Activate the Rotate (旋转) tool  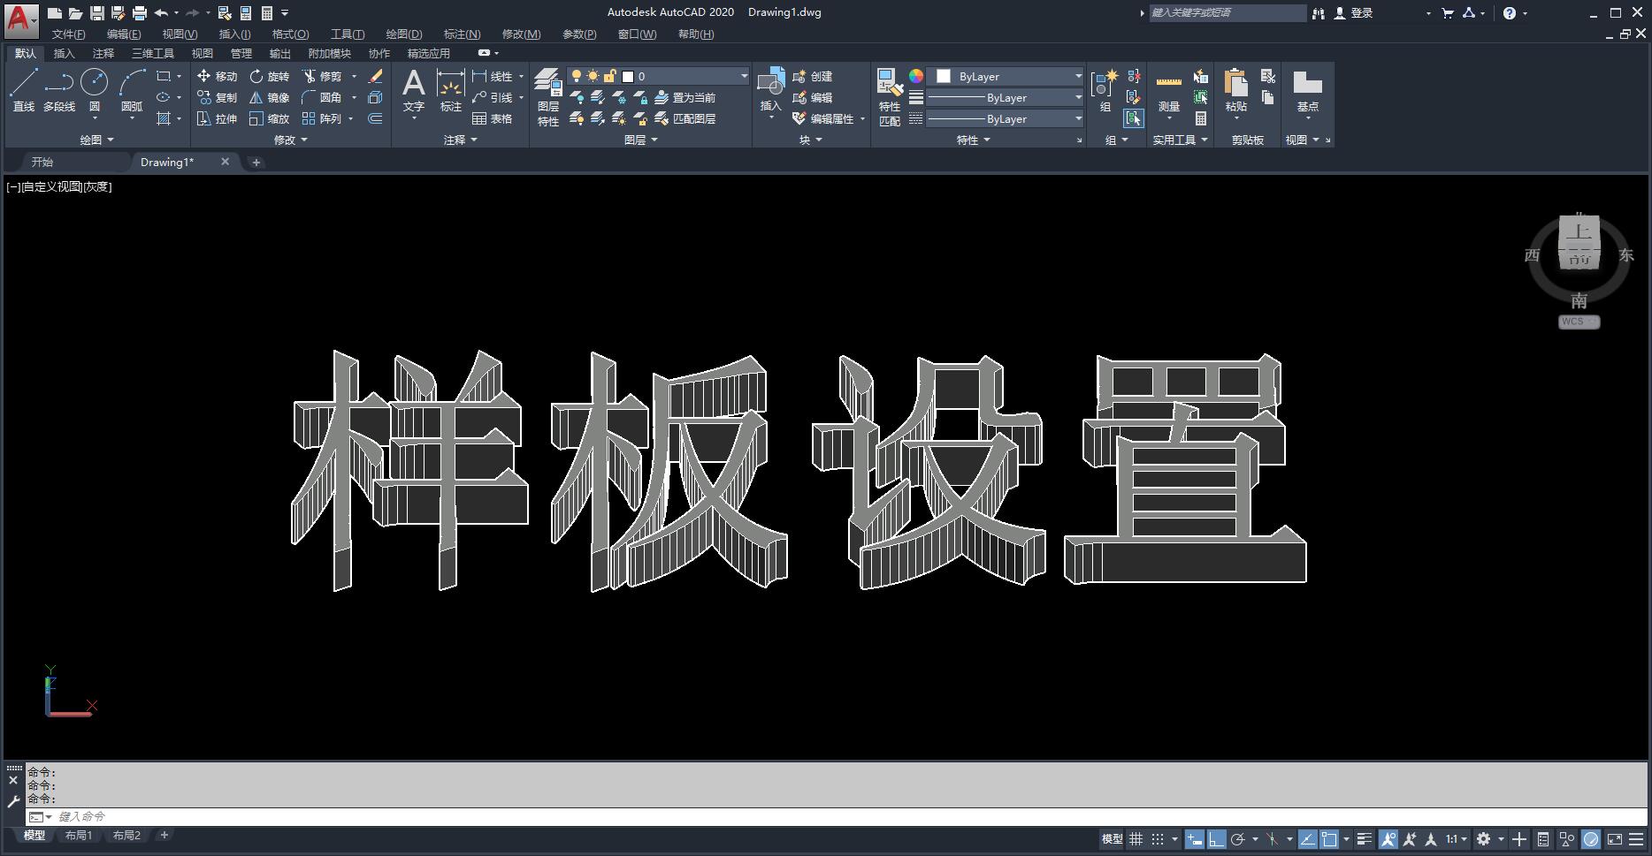(256, 77)
